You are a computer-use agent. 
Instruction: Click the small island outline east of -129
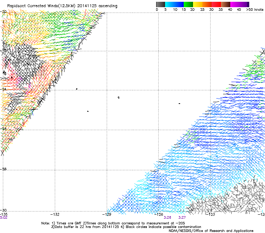[119, 97]
